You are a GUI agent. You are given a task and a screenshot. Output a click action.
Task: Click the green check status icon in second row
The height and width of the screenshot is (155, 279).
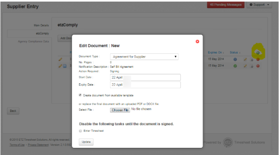[235, 66]
